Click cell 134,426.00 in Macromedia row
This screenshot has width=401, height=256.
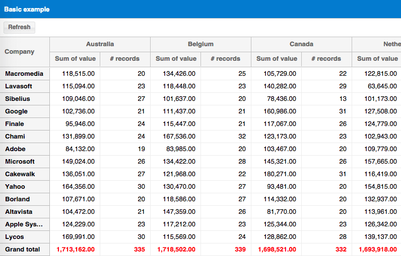tap(176, 74)
